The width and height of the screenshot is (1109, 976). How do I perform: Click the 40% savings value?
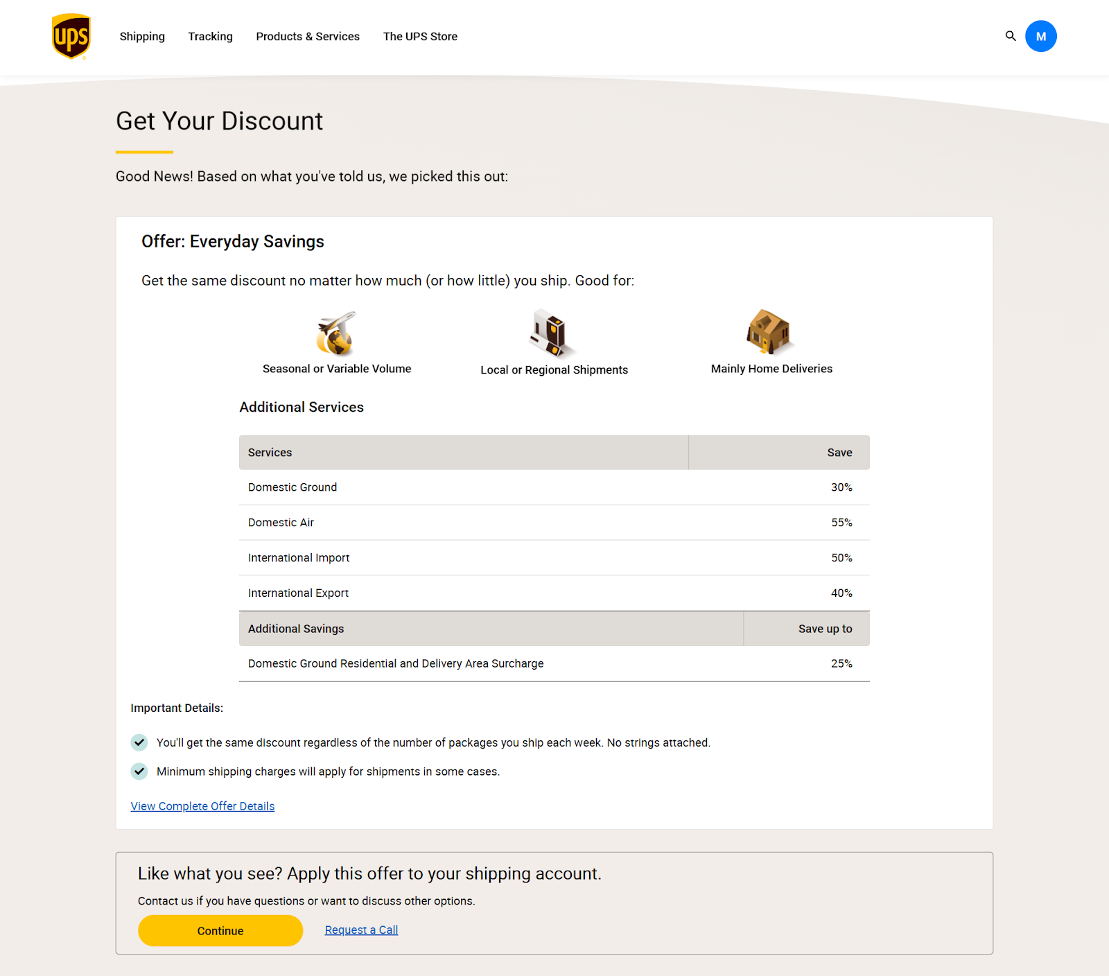click(x=841, y=593)
